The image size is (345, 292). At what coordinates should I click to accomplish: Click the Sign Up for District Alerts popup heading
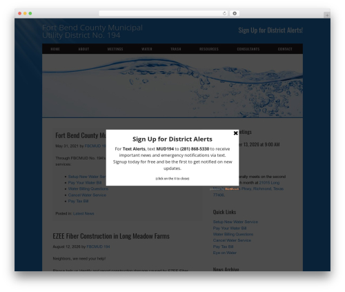[x=172, y=139]
